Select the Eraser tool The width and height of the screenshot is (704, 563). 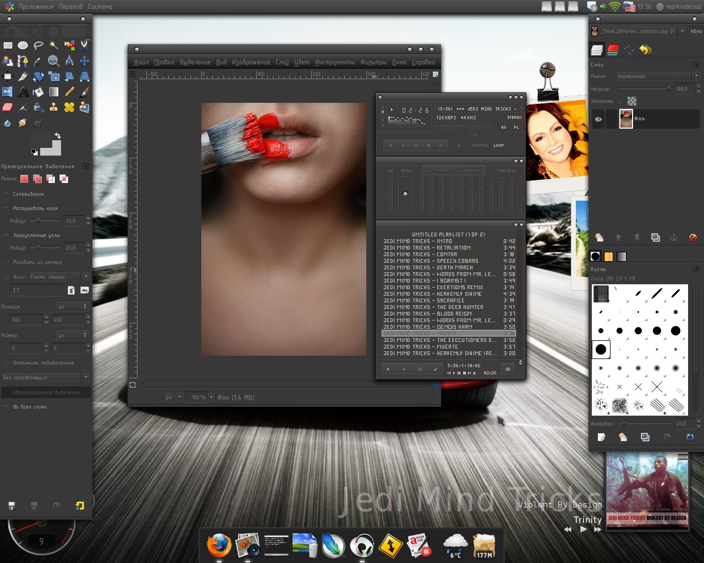point(7,107)
